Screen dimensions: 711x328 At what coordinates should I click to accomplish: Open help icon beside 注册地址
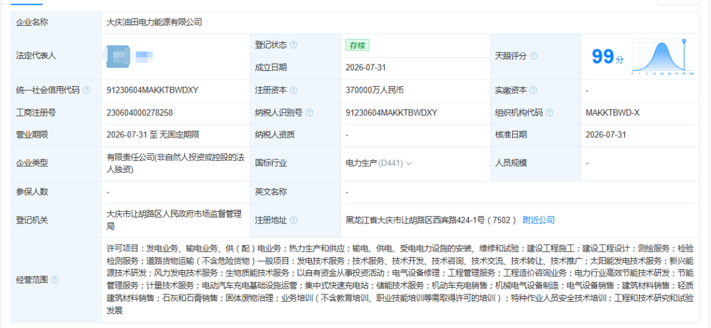click(x=294, y=220)
